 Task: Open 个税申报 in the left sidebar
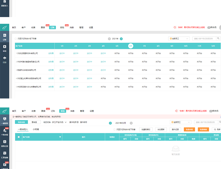4,132
